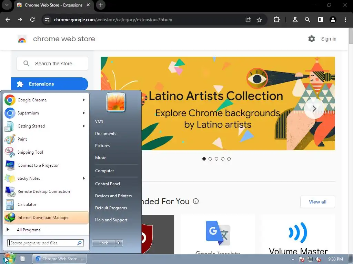The image size is (353, 264).
Task: Open Help and Support
Action: point(111,220)
